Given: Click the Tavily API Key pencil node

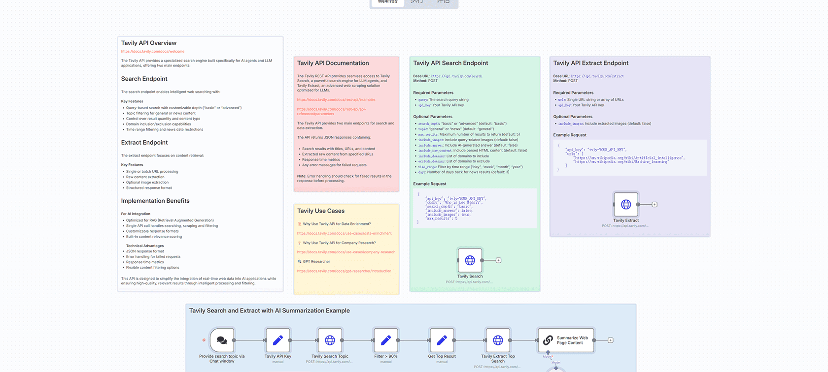Looking at the screenshot, I should pyautogui.click(x=277, y=340).
